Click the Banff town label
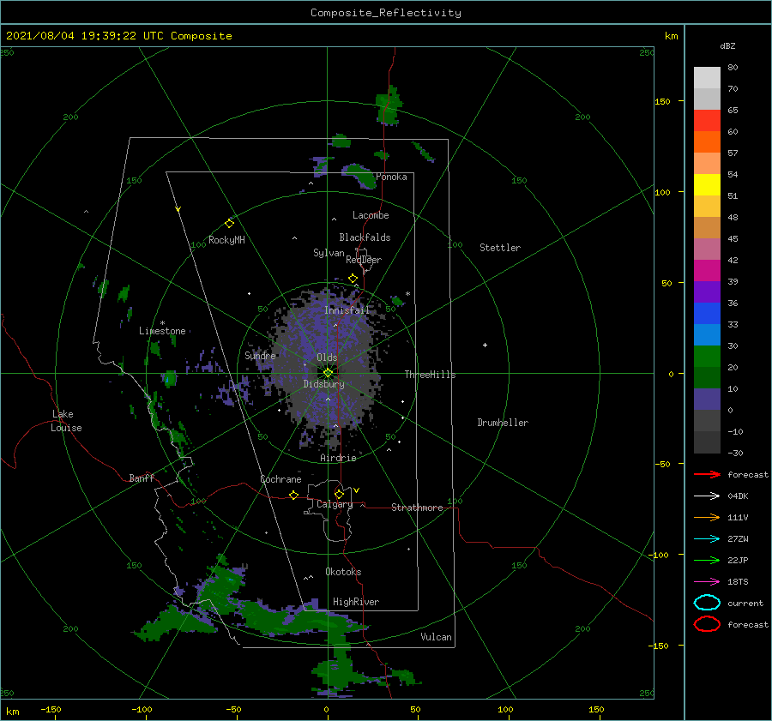The height and width of the screenshot is (721, 772). [142, 478]
